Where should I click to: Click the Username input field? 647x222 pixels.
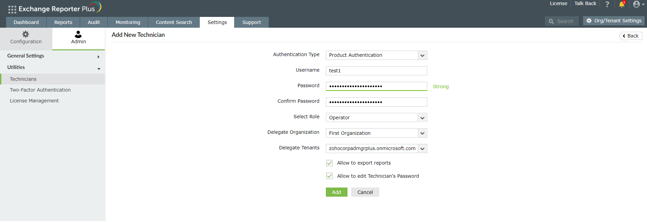pyautogui.click(x=376, y=71)
